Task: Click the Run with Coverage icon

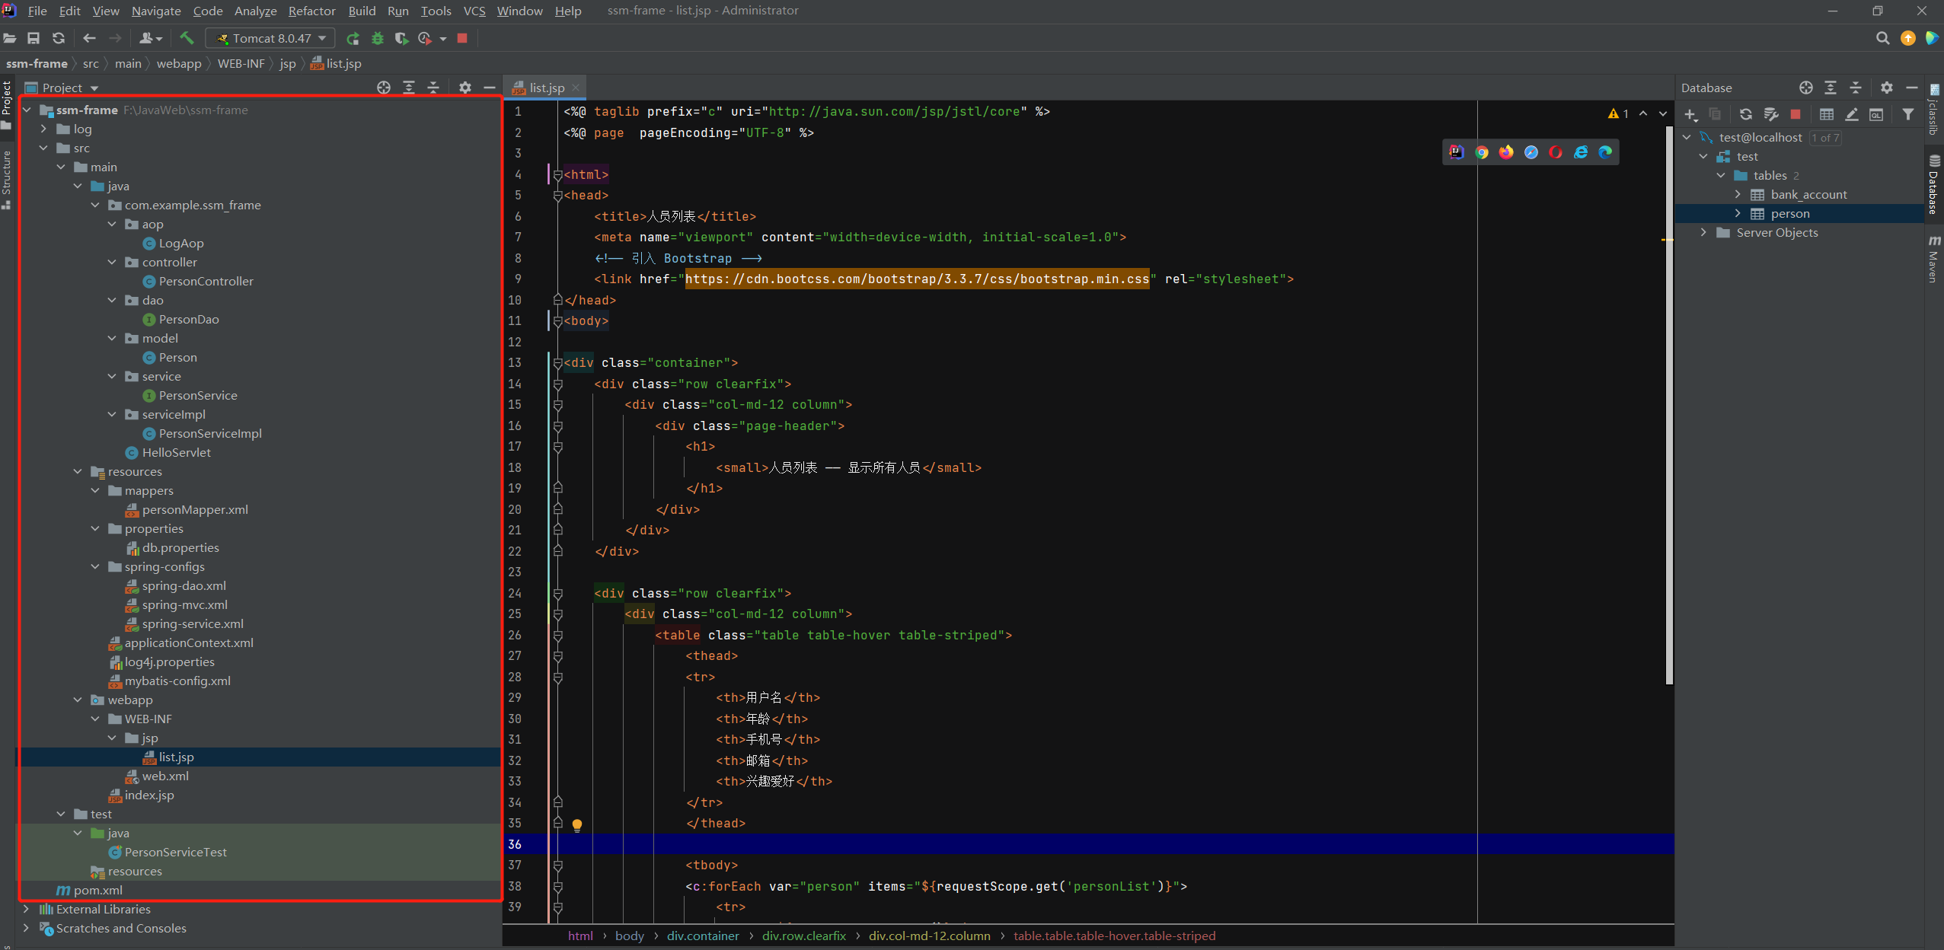Action: coord(401,38)
